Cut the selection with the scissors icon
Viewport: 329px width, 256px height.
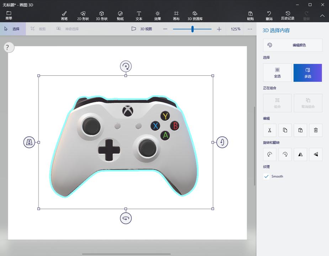[269, 130]
